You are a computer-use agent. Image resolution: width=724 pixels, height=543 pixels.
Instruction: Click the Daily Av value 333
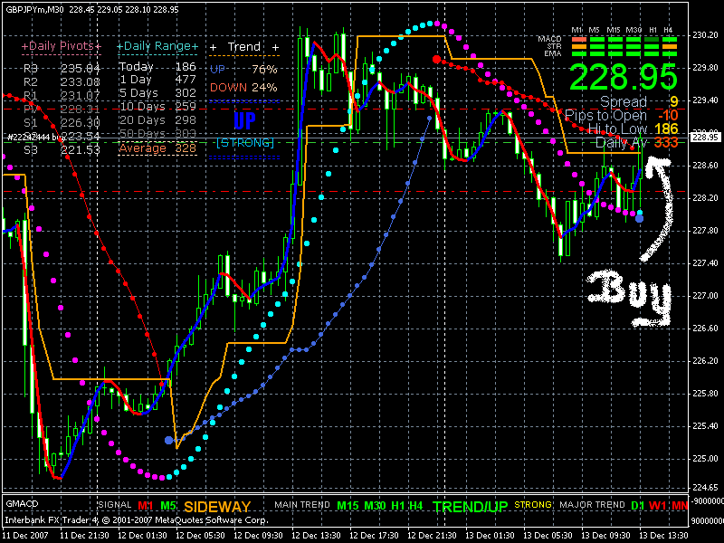pos(666,142)
